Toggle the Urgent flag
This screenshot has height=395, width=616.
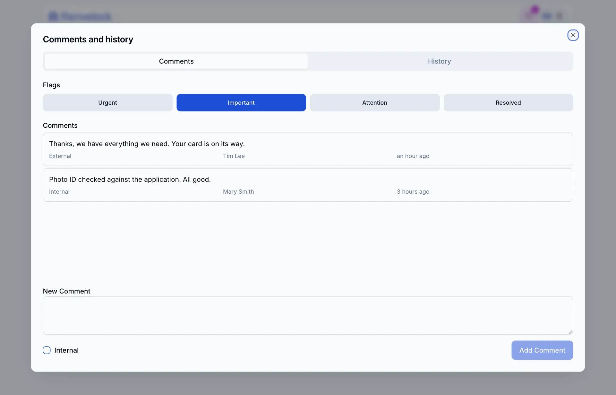tap(107, 103)
